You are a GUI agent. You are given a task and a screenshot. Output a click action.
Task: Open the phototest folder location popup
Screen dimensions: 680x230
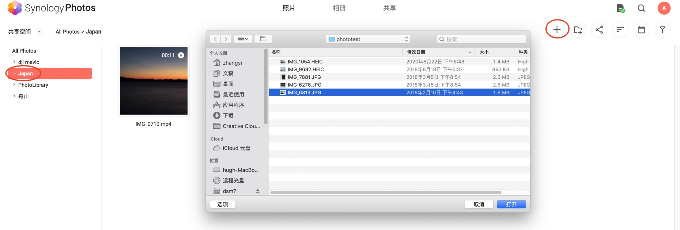(368, 39)
